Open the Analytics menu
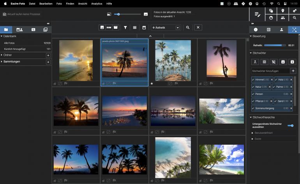Screen dimensions: 300x184 [x=97, y=4]
